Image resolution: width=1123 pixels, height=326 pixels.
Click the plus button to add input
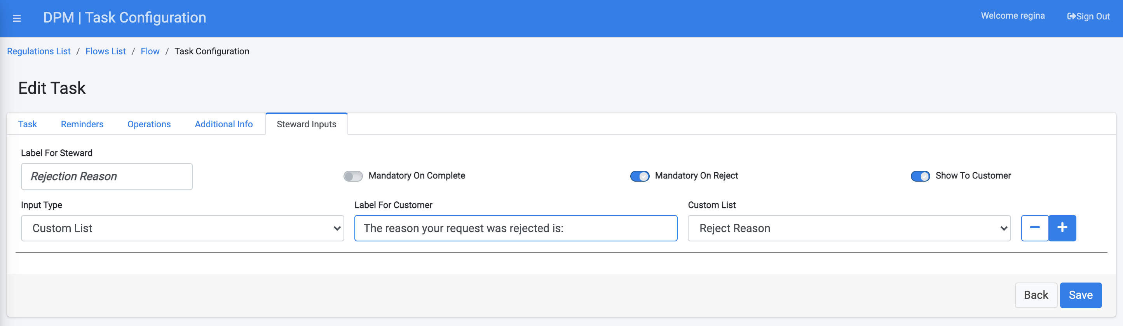[1062, 228]
